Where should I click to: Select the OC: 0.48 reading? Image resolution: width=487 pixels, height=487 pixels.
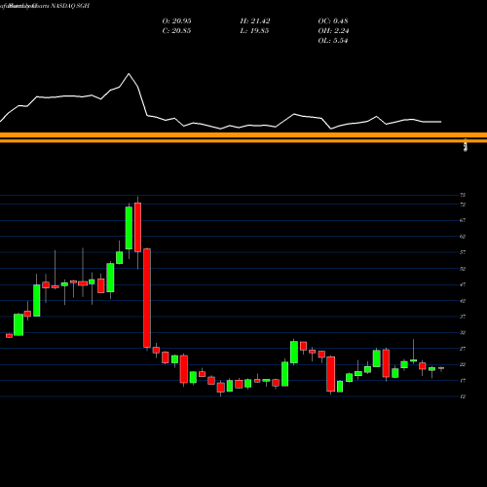point(333,21)
